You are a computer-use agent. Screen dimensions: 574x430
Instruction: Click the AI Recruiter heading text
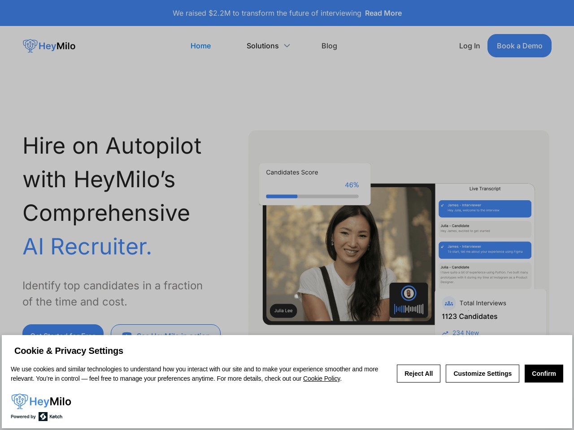87,246
